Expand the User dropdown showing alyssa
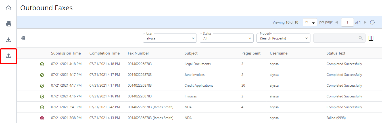The image size is (382, 123). coord(170,38)
